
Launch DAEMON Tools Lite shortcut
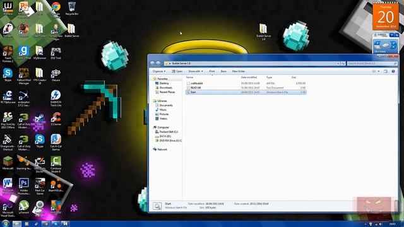[56, 98]
